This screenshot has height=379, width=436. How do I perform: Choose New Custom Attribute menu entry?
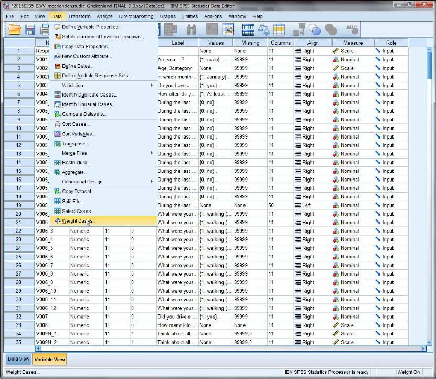pos(103,56)
